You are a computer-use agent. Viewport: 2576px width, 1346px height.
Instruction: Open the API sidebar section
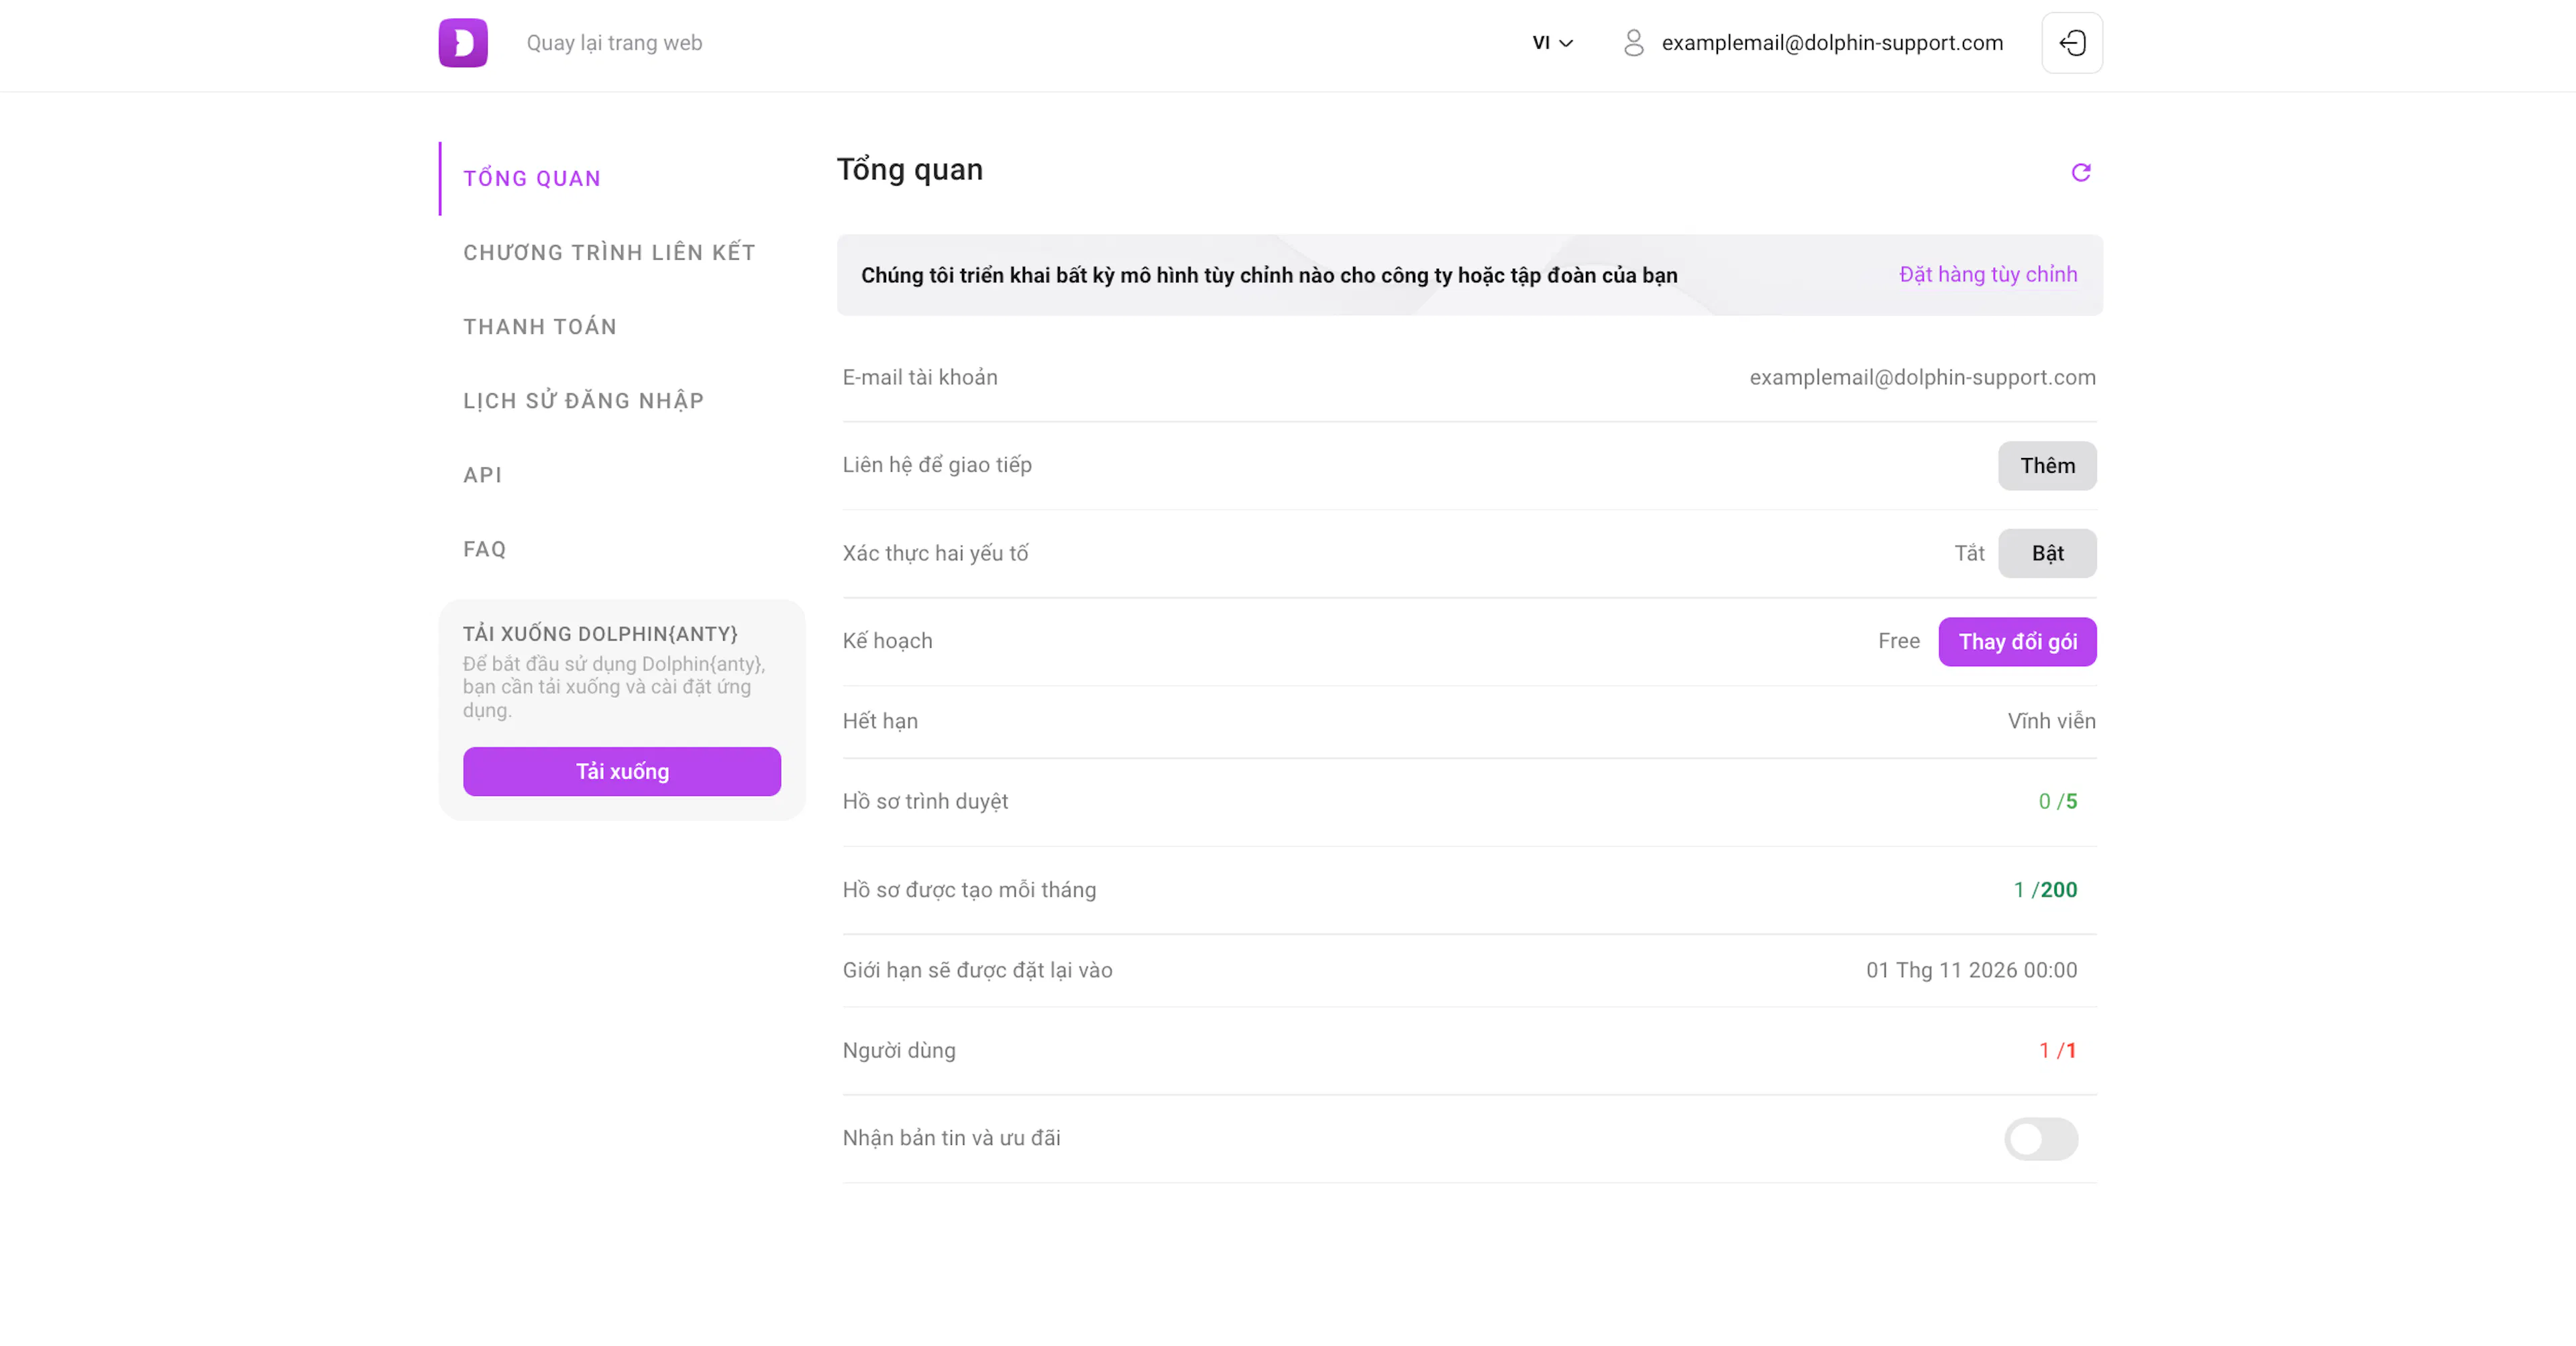483,475
